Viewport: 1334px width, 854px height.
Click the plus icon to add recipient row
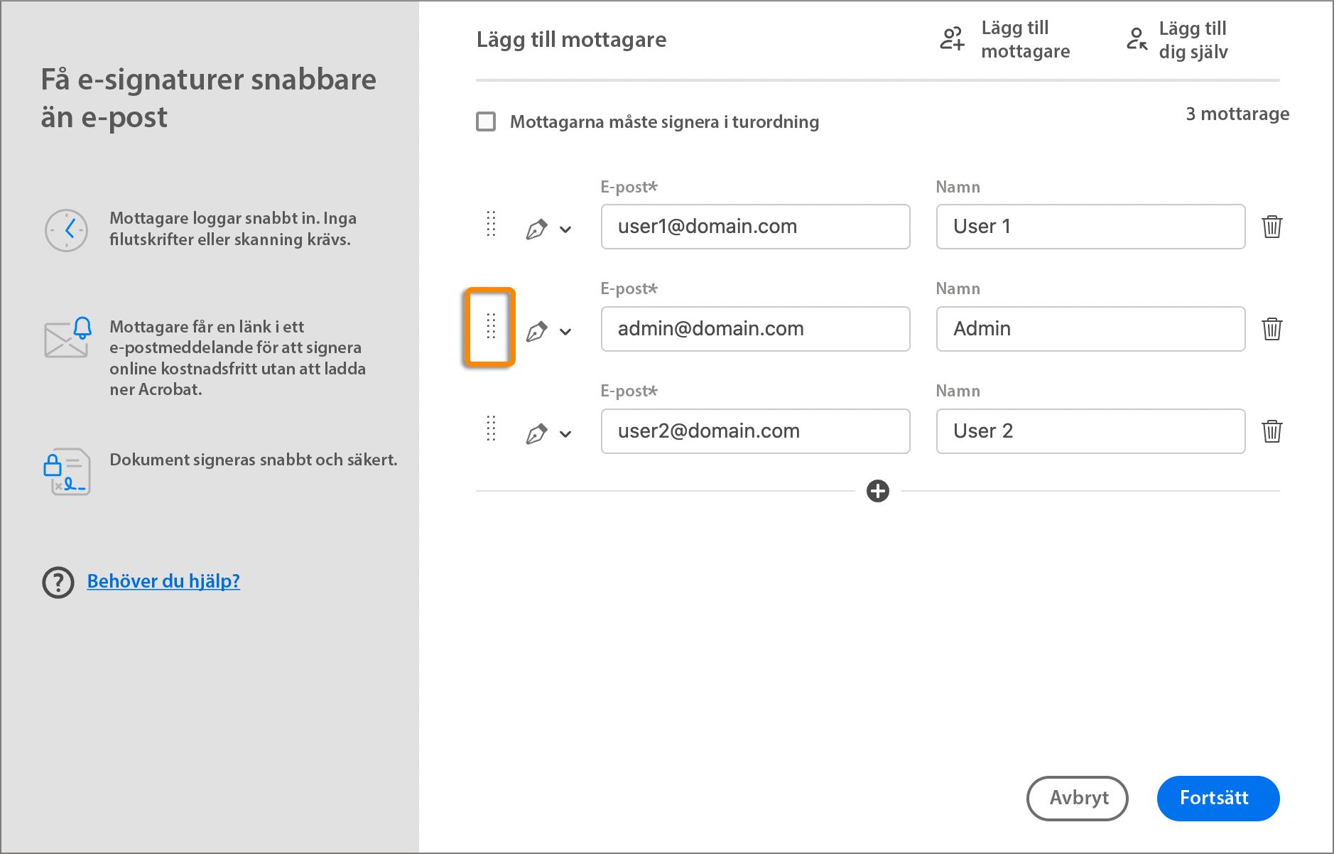[x=878, y=491]
